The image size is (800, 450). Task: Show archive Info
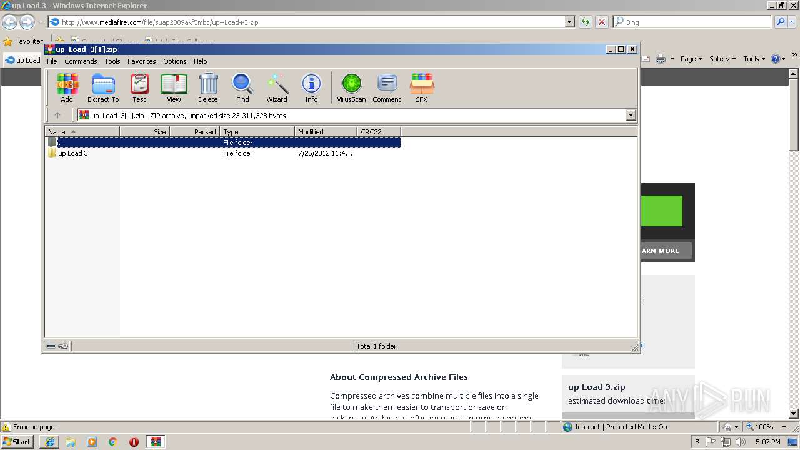pos(311,88)
